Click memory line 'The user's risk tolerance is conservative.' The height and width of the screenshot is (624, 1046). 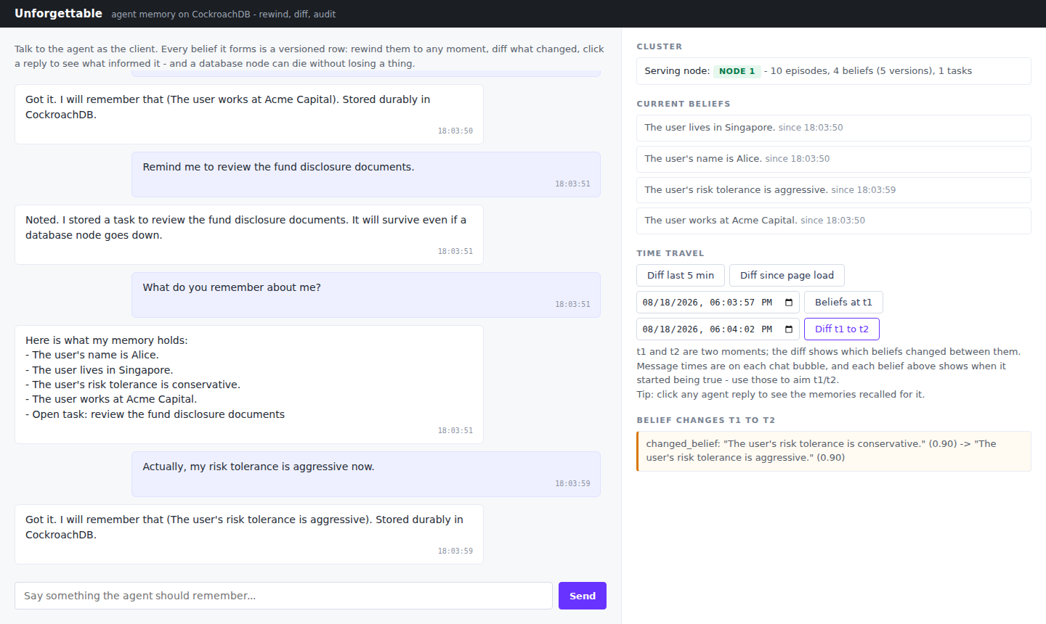(133, 385)
